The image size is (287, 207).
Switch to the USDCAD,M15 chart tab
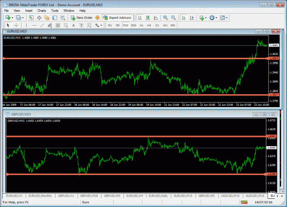click(230, 196)
